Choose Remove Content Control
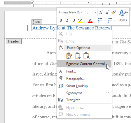Image resolution: width=131 pixels, height=123 pixels. [x=84, y=64]
